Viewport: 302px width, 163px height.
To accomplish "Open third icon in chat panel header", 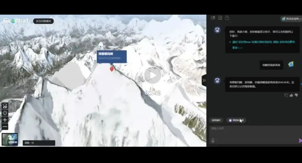I will [227, 18].
